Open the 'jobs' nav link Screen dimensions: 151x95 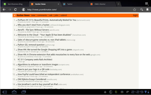(x=56, y=15)
